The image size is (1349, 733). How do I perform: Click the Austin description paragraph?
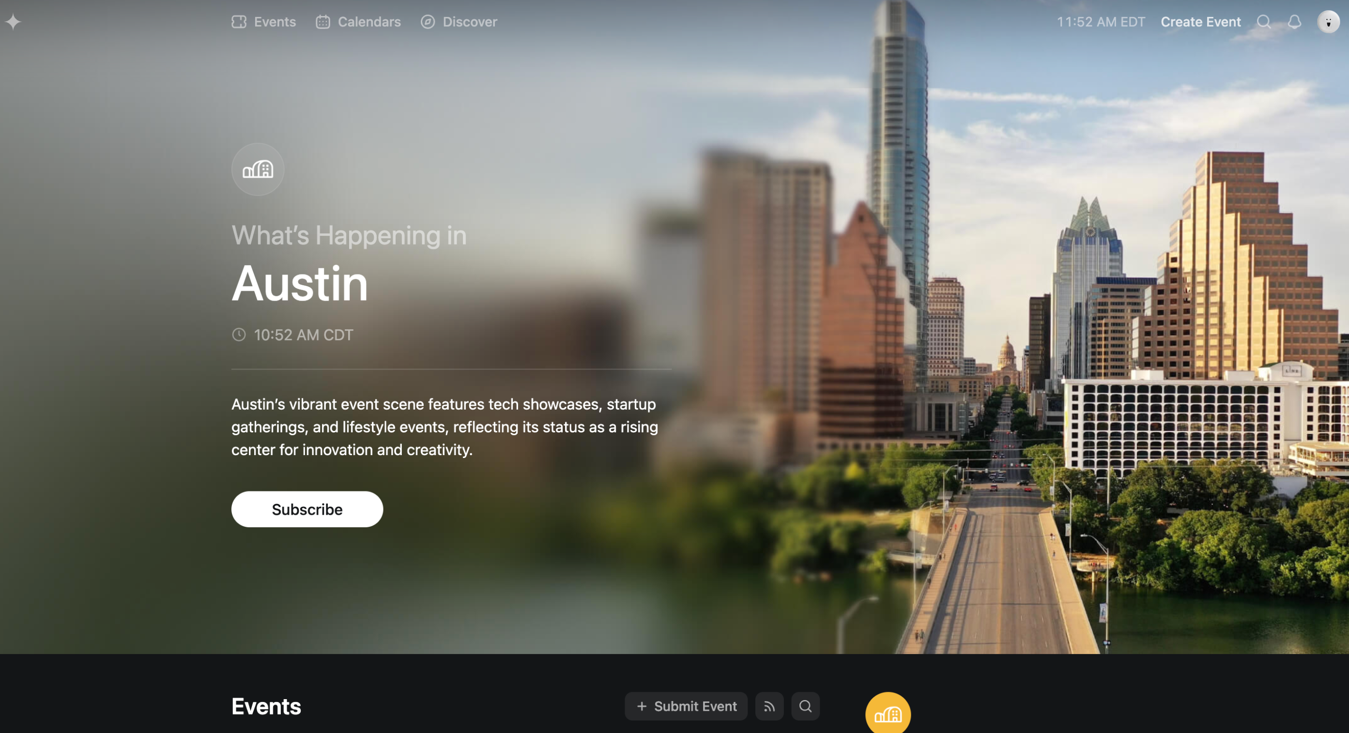(445, 427)
